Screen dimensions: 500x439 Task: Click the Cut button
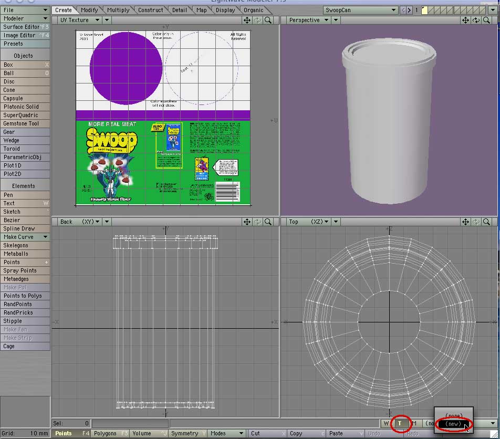[x=266, y=433]
